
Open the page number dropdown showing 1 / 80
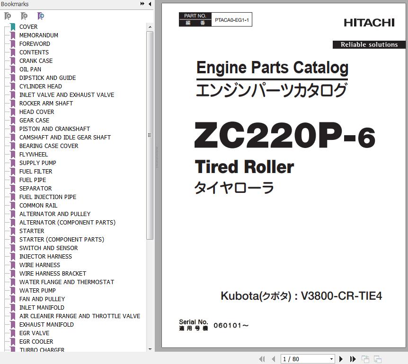(x=331, y=359)
